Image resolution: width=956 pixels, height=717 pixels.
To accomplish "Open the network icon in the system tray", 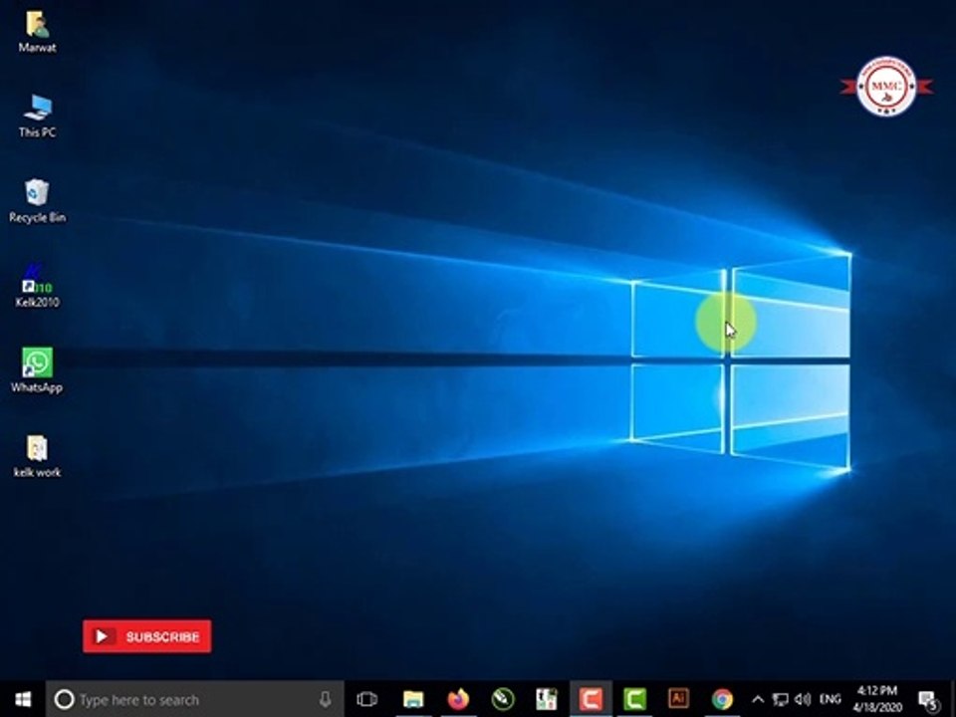I will pyautogui.click(x=780, y=699).
